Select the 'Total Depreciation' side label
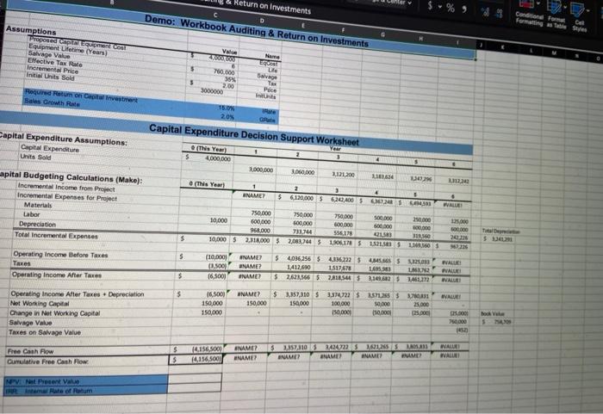 500,232
